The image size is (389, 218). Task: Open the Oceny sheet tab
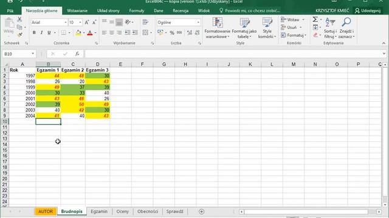pos(123,211)
